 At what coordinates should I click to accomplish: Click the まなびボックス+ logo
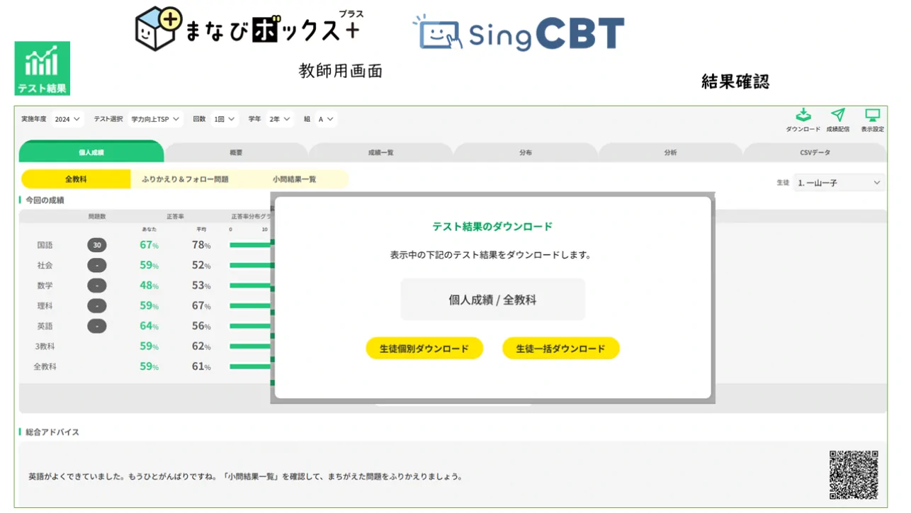(247, 30)
